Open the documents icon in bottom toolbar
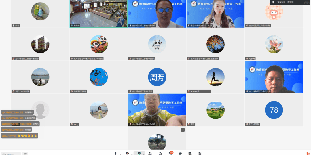 click(190, 153)
